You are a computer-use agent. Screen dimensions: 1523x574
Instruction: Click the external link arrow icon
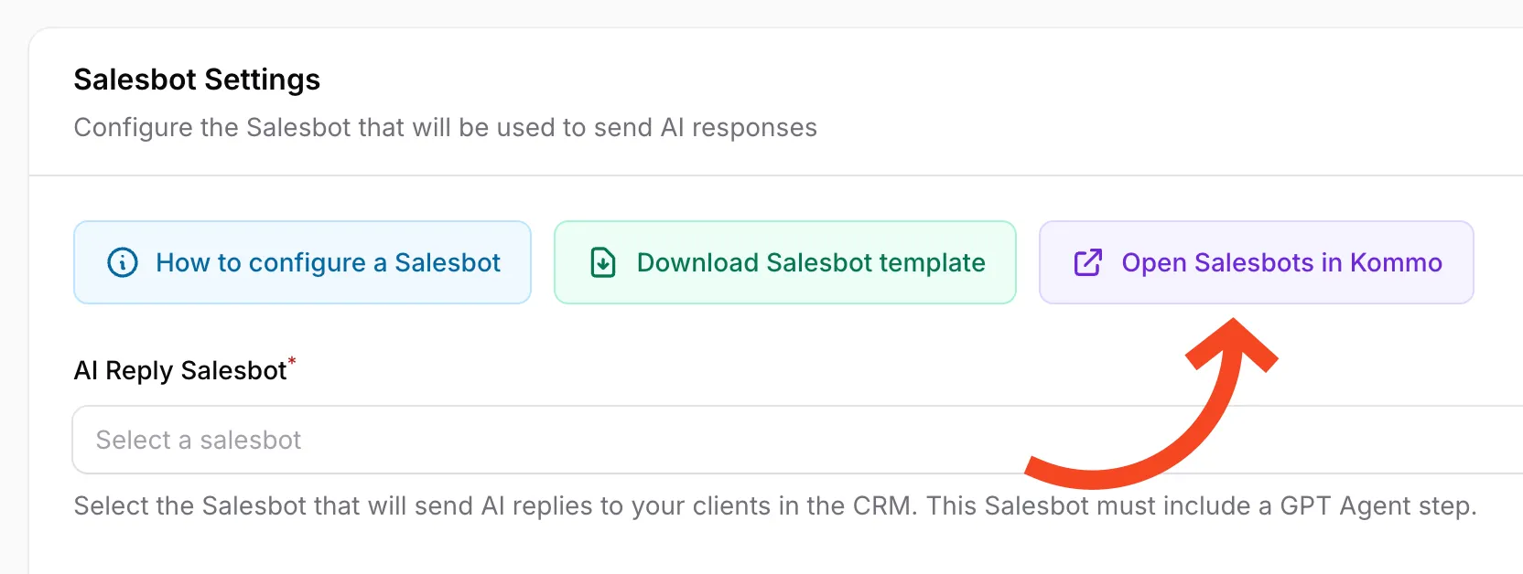pyautogui.click(x=1087, y=262)
